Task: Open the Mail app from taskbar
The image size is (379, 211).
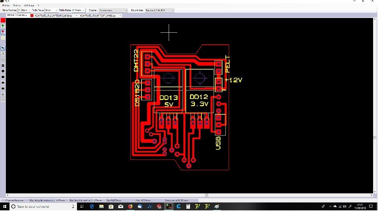Action: coord(121,206)
